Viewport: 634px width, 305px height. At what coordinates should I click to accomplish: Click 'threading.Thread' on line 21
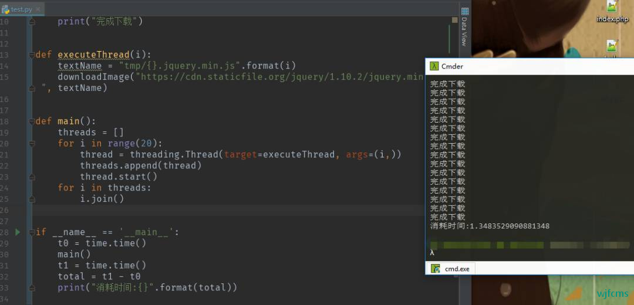tap(174, 154)
